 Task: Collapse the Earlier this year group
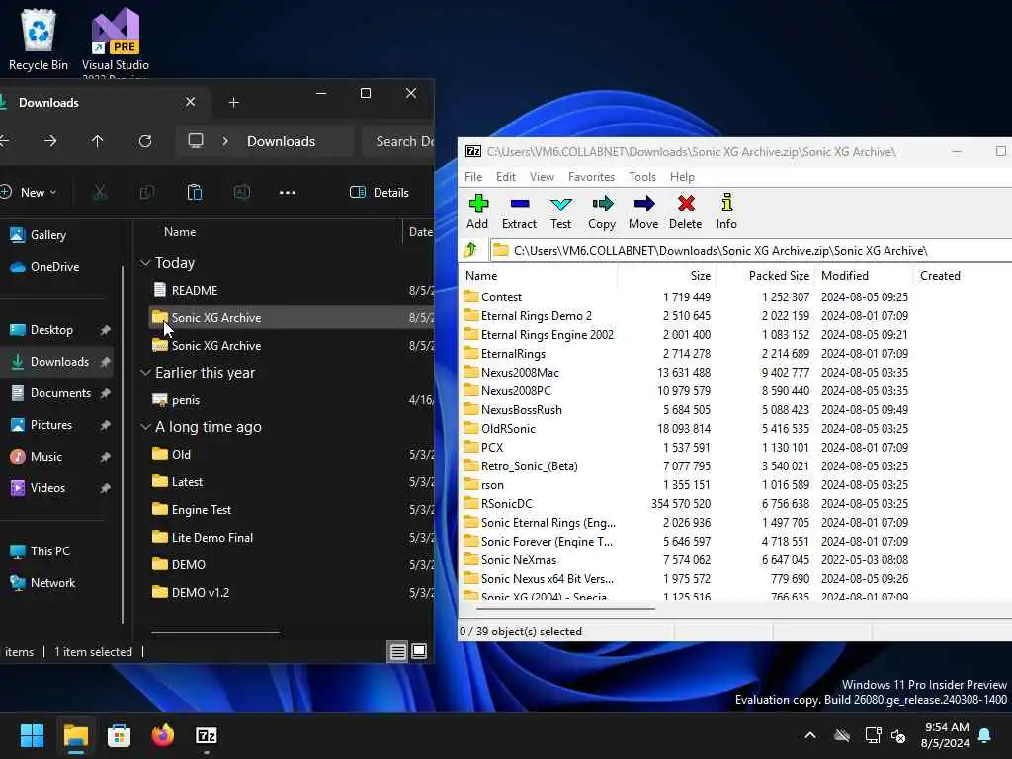coord(146,373)
